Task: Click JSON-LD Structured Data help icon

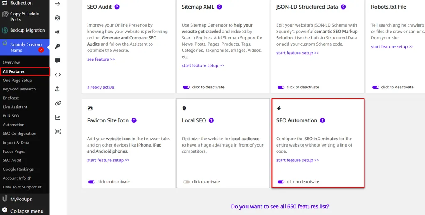Action: coord(343,7)
